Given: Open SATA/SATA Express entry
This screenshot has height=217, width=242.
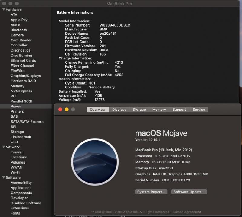Looking at the screenshot, I should [27, 122].
